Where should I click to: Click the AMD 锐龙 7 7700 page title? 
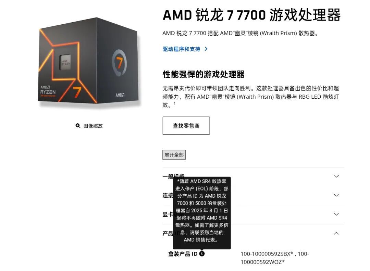(x=251, y=15)
